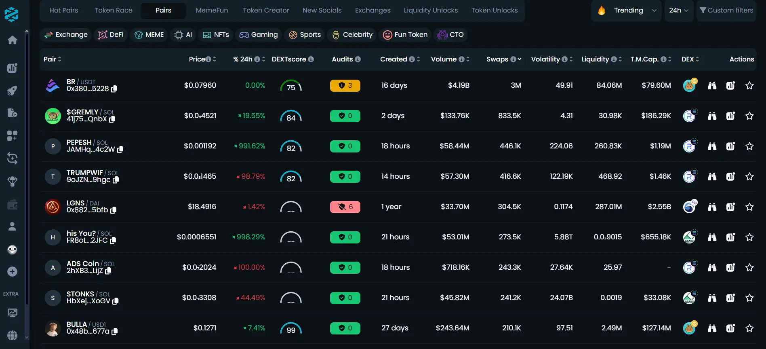This screenshot has height=349, width=766.
Task: Click the home icon in left sidebar
Action: [x=12, y=40]
